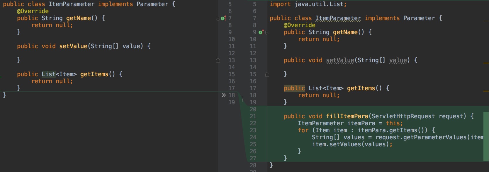Jump to the topmost warning stripe mark
This screenshot has height=172, width=489.
click(486, 21)
